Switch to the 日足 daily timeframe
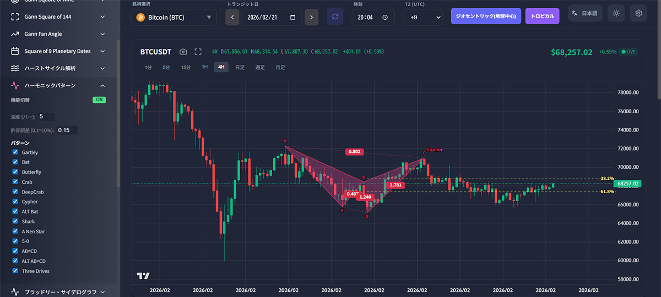The height and width of the screenshot is (297, 661). pos(240,67)
